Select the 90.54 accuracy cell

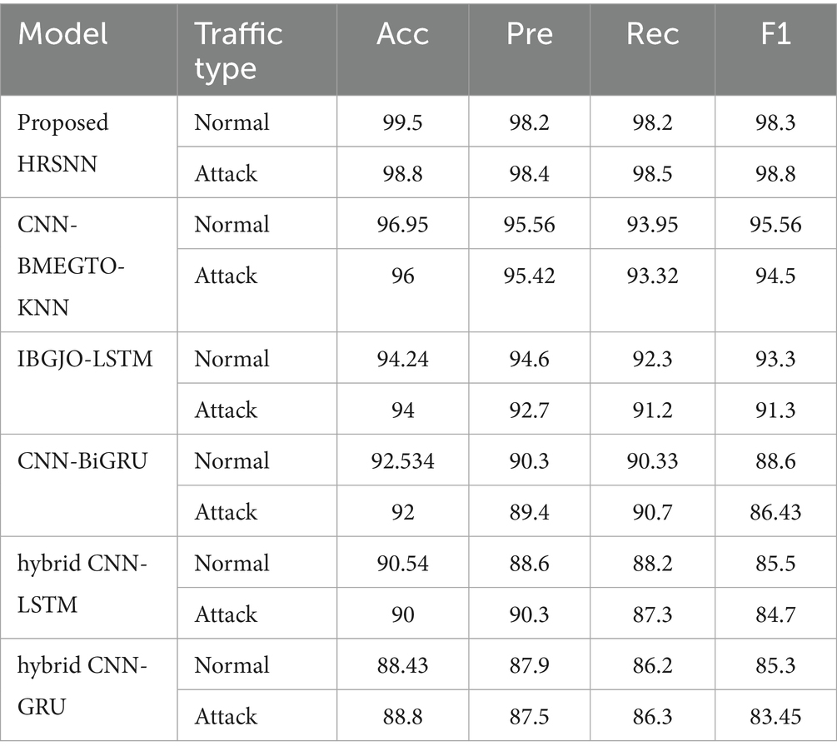pos(402,562)
